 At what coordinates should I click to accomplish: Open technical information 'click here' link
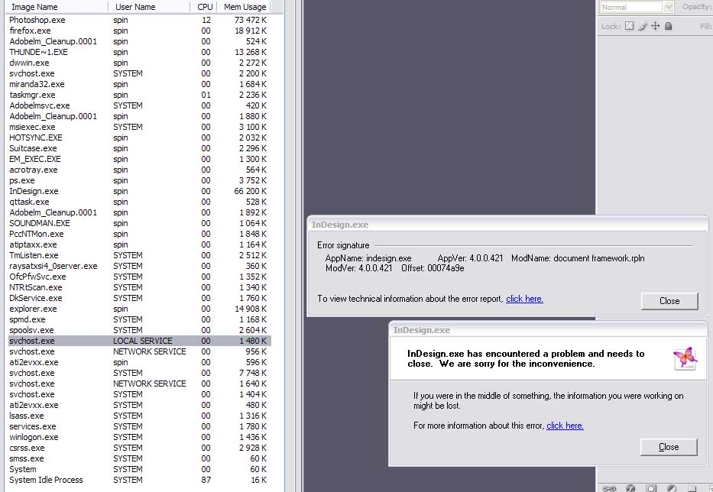click(524, 299)
